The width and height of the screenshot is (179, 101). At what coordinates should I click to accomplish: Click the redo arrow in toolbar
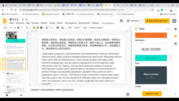(x=15, y=28)
